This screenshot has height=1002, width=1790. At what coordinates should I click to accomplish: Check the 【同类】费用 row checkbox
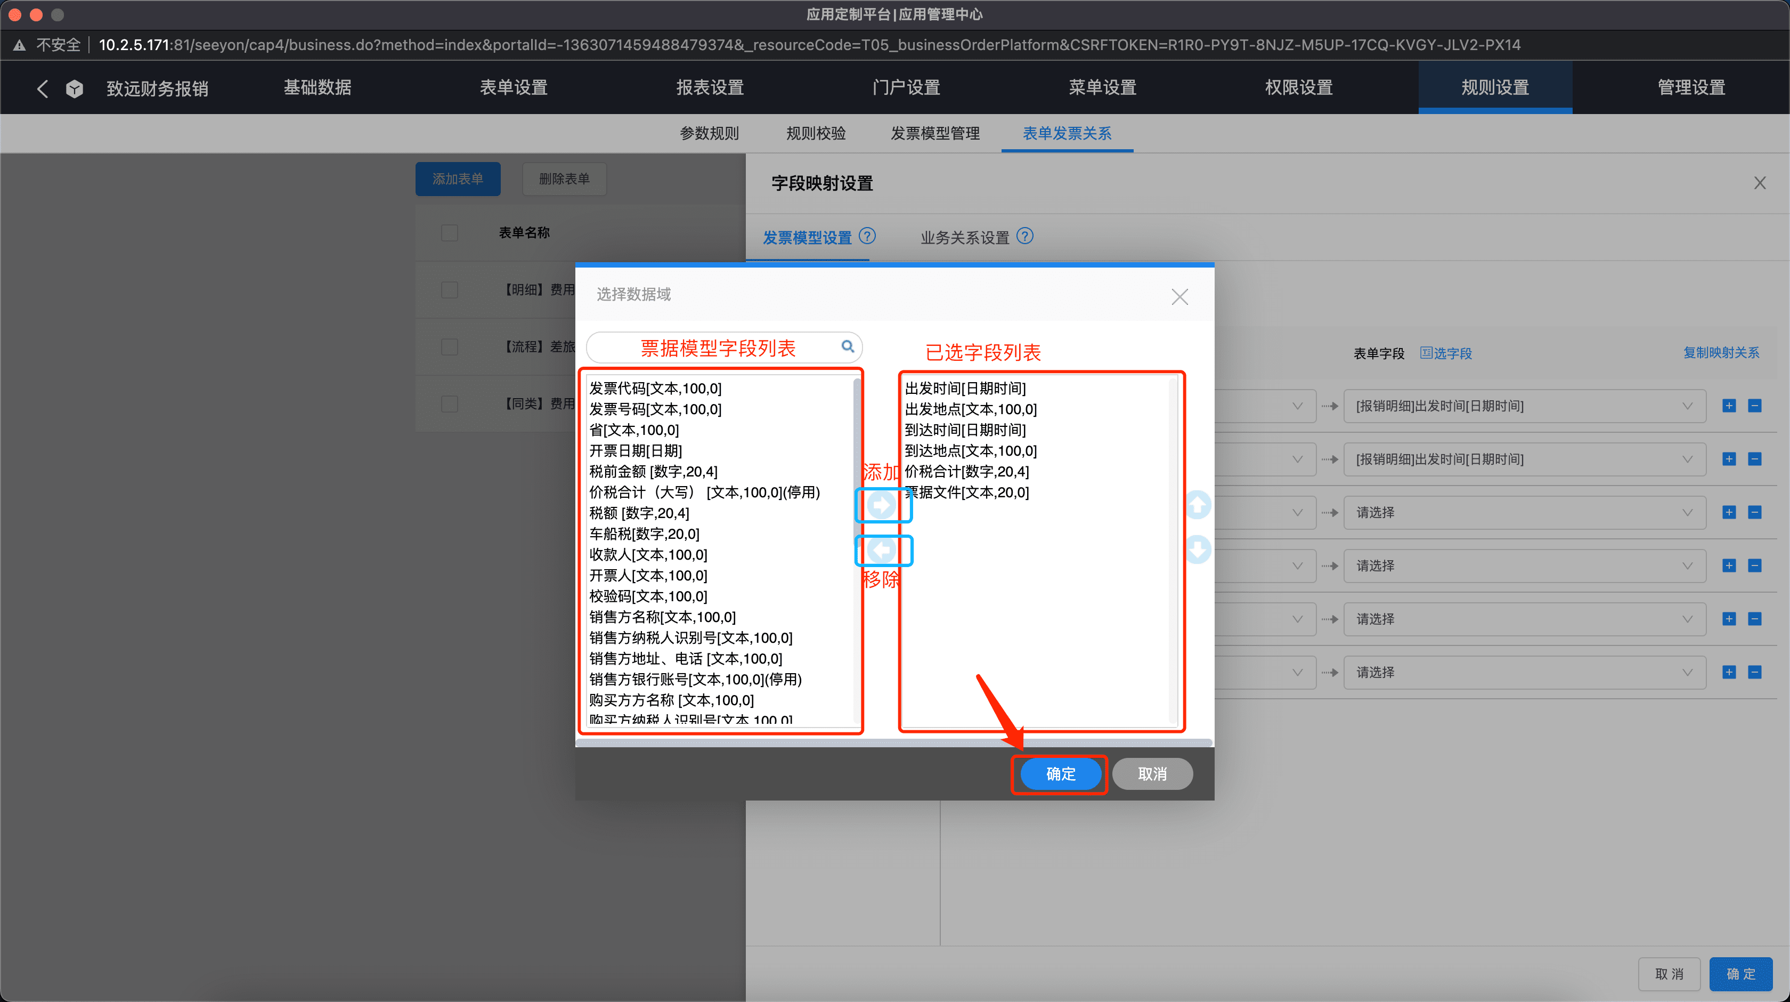(x=450, y=404)
